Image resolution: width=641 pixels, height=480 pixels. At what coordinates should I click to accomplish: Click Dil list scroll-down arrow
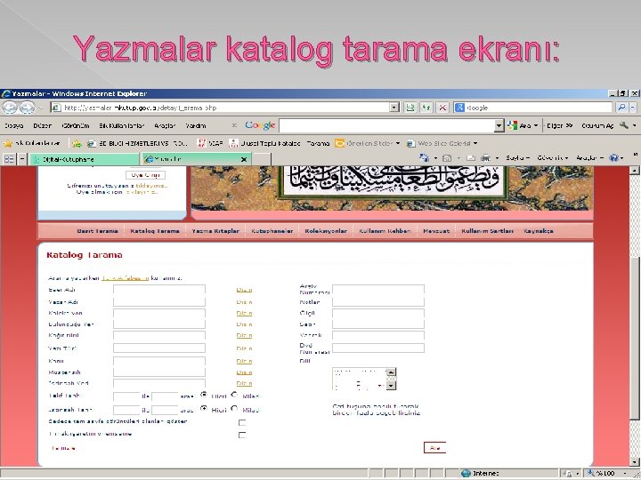click(x=391, y=385)
